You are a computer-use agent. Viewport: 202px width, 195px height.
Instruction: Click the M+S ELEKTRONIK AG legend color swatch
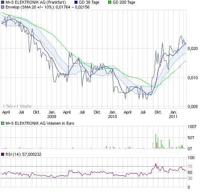tap(3, 2)
